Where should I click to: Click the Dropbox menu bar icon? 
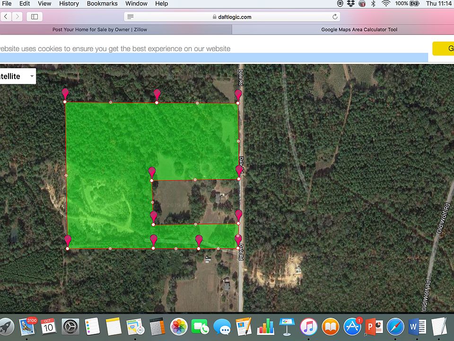click(351, 3)
